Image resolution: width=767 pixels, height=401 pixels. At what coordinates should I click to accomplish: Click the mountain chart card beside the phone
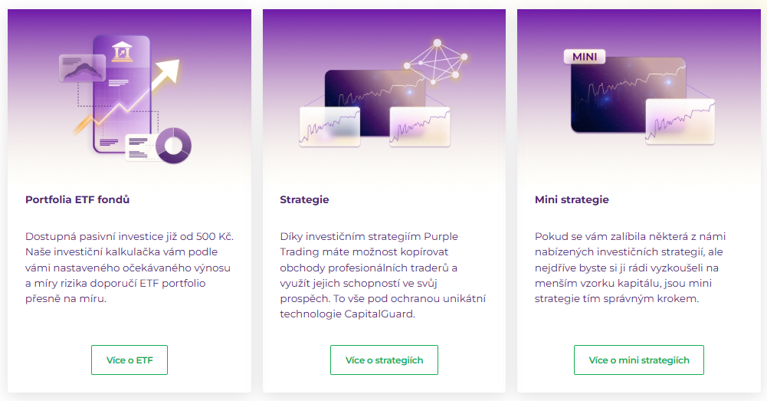[x=82, y=68]
